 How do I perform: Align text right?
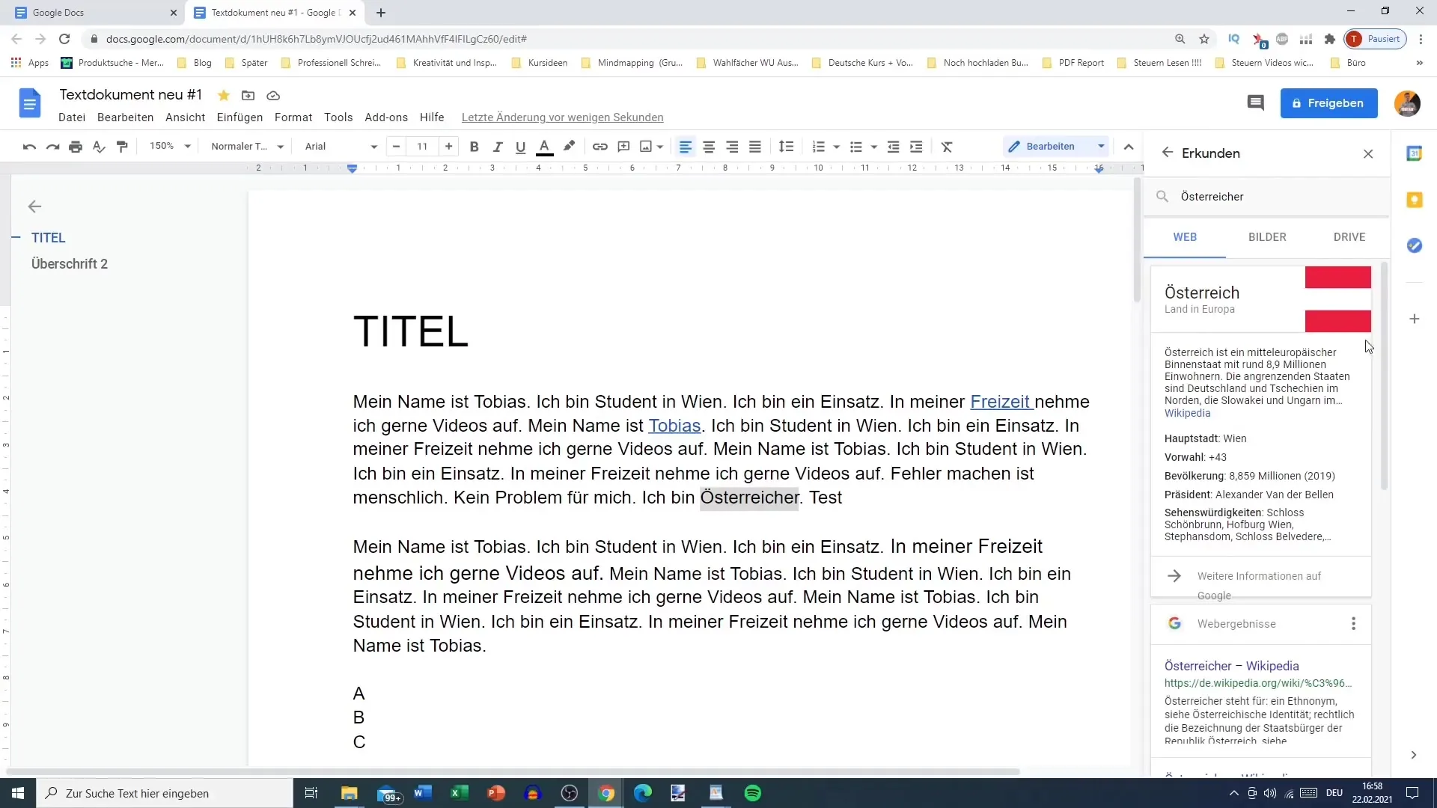click(x=732, y=147)
